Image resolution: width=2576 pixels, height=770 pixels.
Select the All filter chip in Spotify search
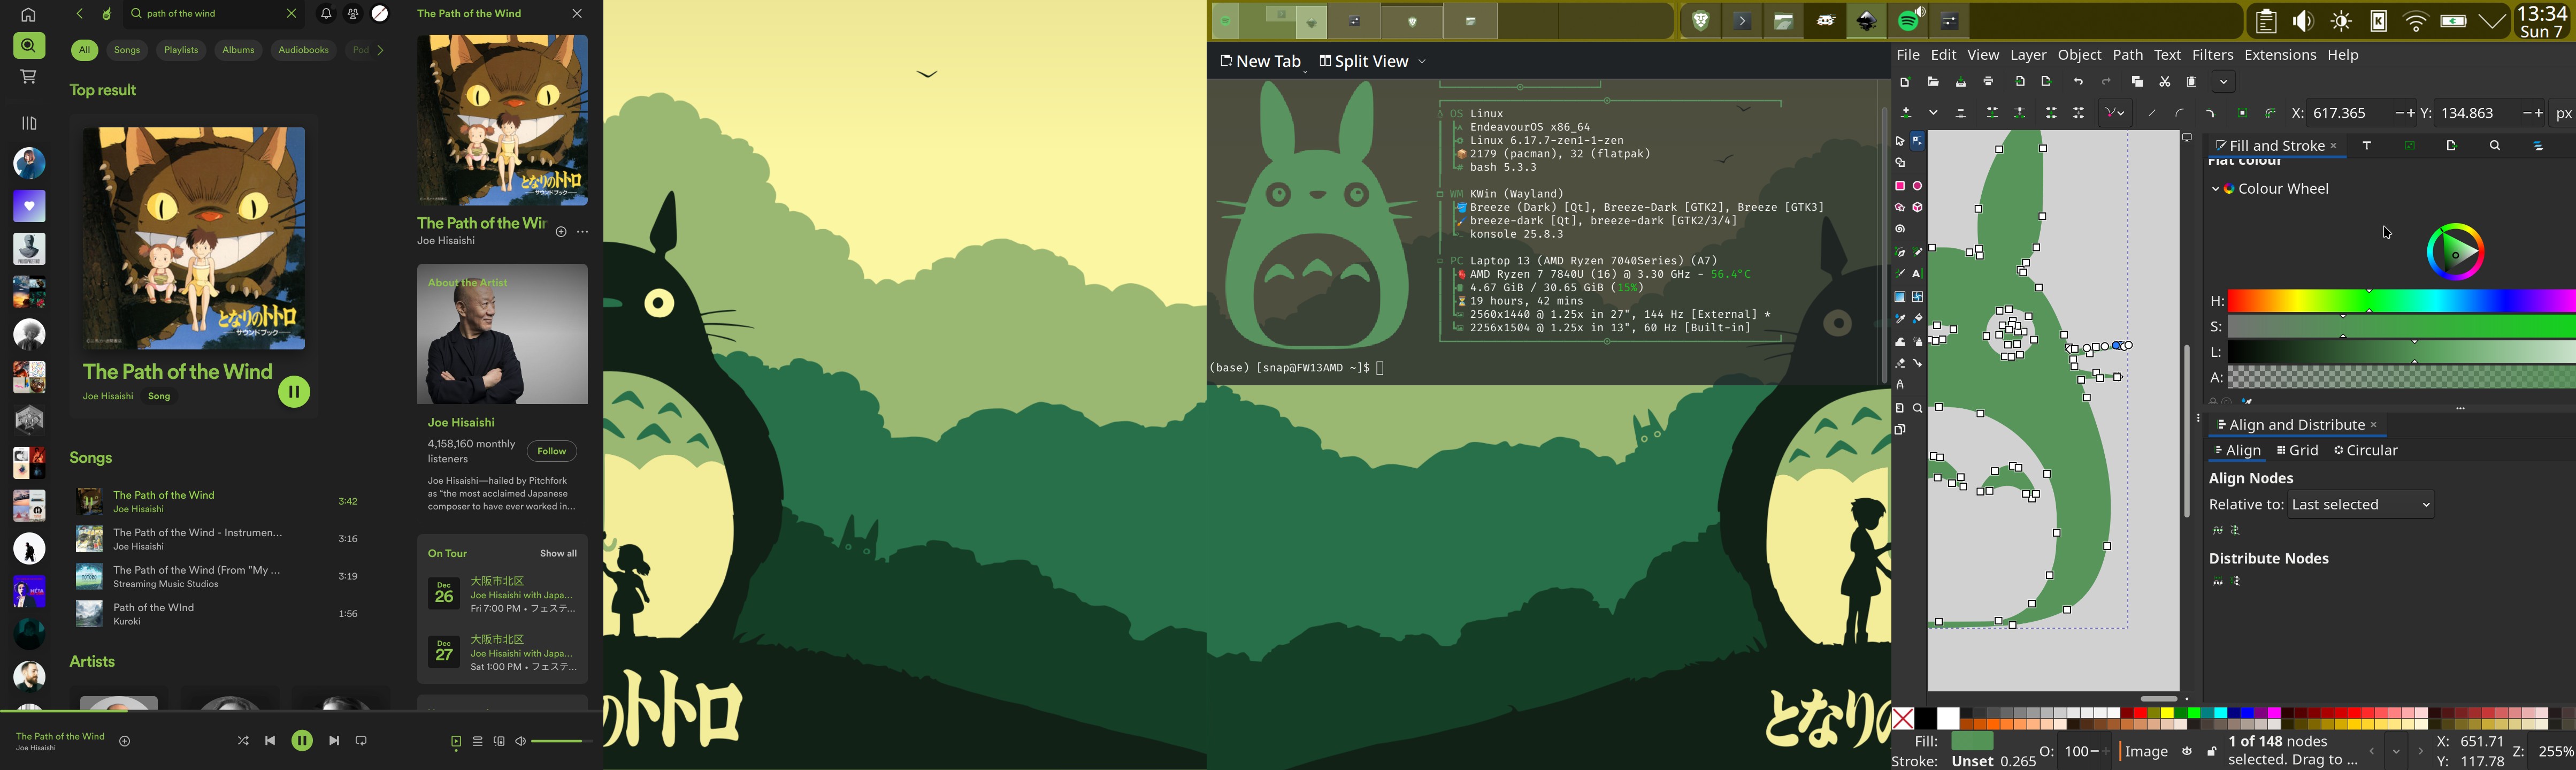click(84, 50)
